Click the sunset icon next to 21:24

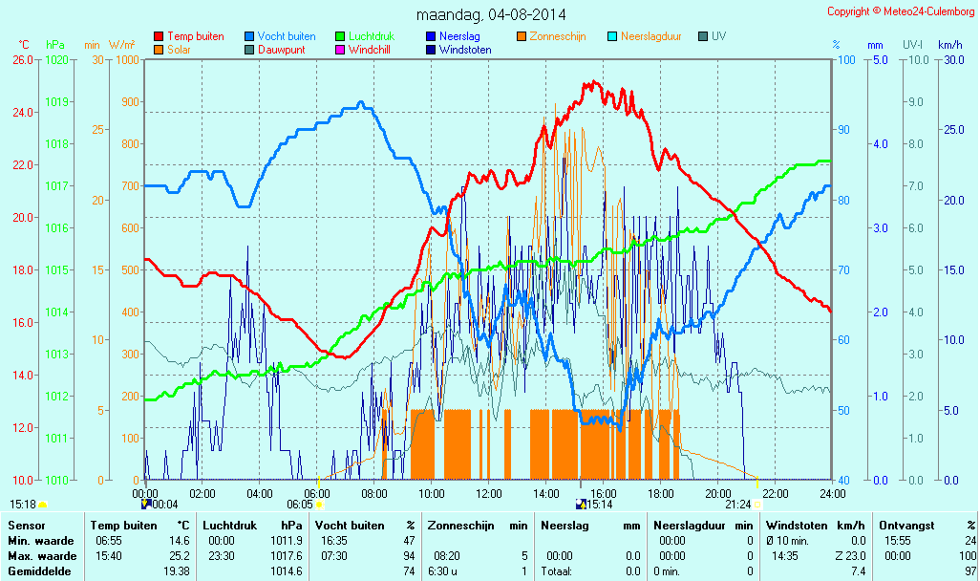click(756, 504)
